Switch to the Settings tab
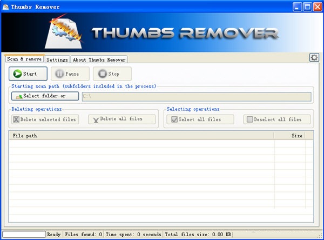The width and height of the screenshot is (324, 240). tap(57, 59)
